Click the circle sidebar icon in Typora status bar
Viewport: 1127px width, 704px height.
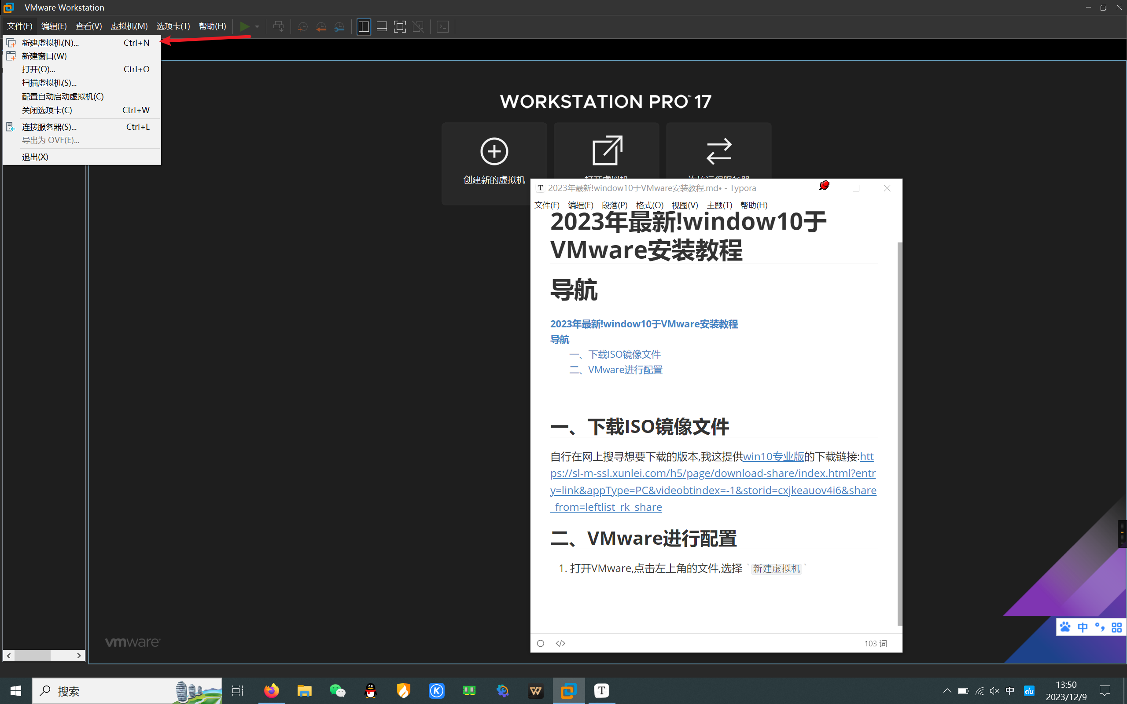[x=540, y=643]
